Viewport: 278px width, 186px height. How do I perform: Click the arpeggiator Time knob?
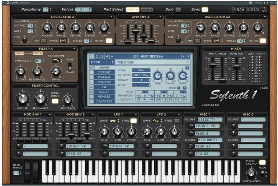pyautogui.click(x=158, y=76)
